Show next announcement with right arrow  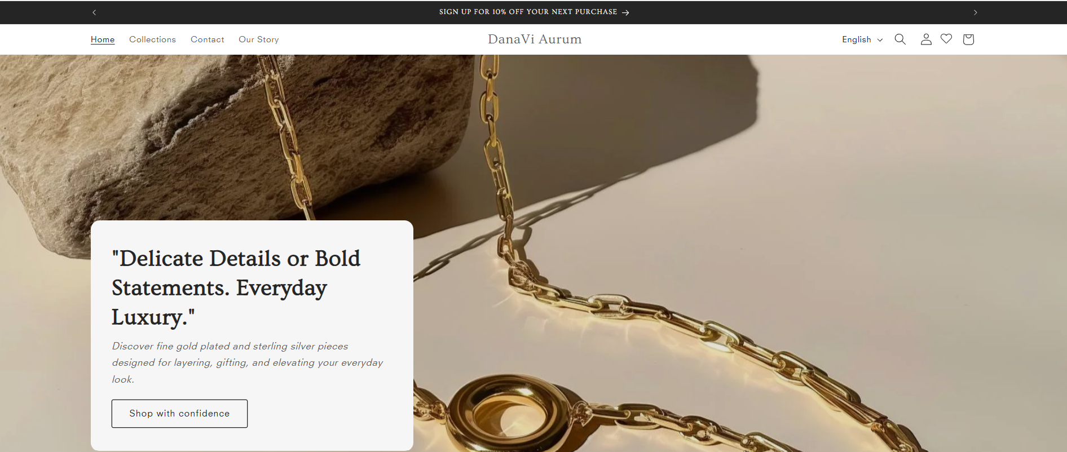975,12
